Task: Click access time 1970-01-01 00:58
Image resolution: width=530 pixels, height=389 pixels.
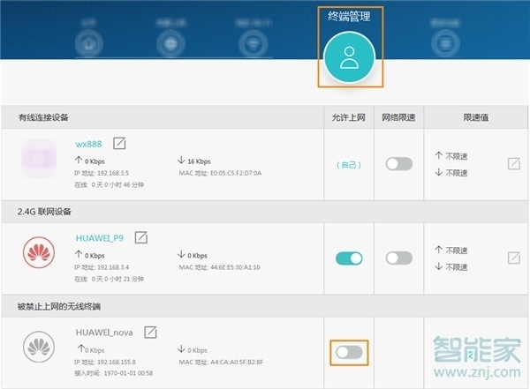Action: (128, 373)
